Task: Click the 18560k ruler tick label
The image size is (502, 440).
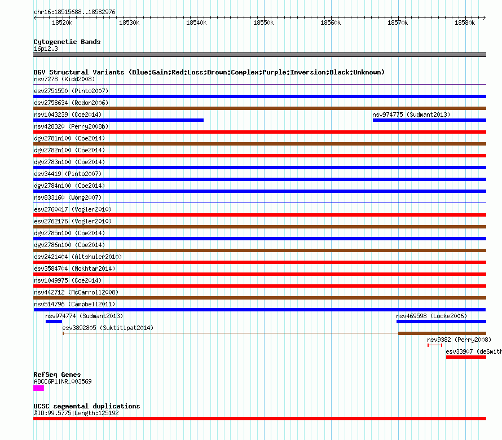Action: pos(331,23)
